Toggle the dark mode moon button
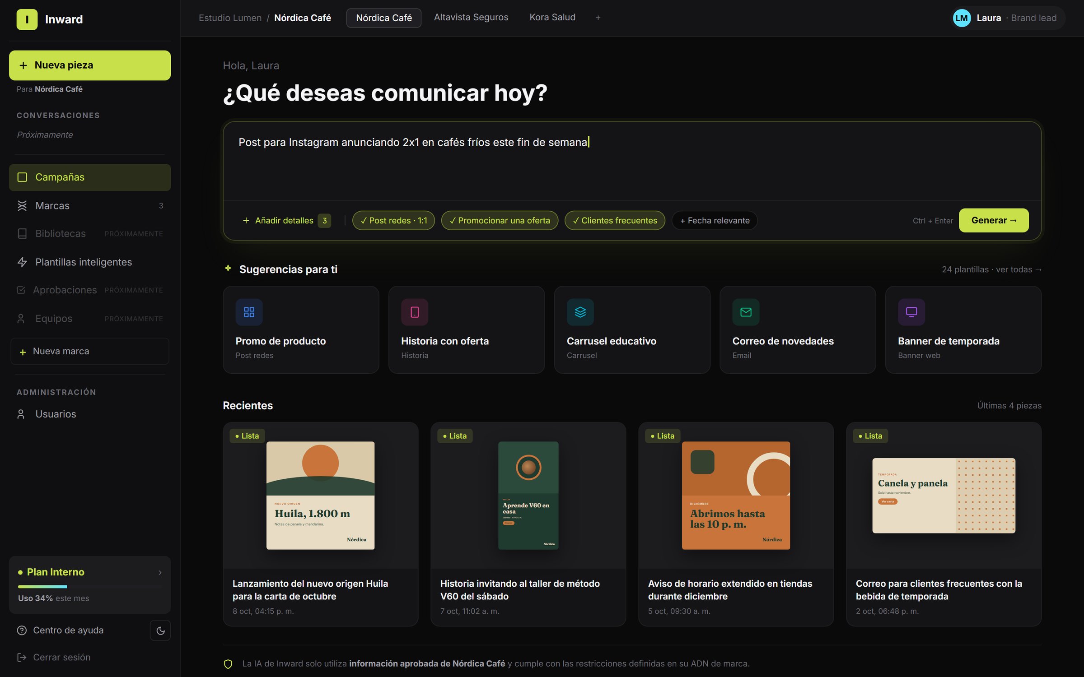Image resolution: width=1084 pixels, height=677 pixels. [160, 630]
